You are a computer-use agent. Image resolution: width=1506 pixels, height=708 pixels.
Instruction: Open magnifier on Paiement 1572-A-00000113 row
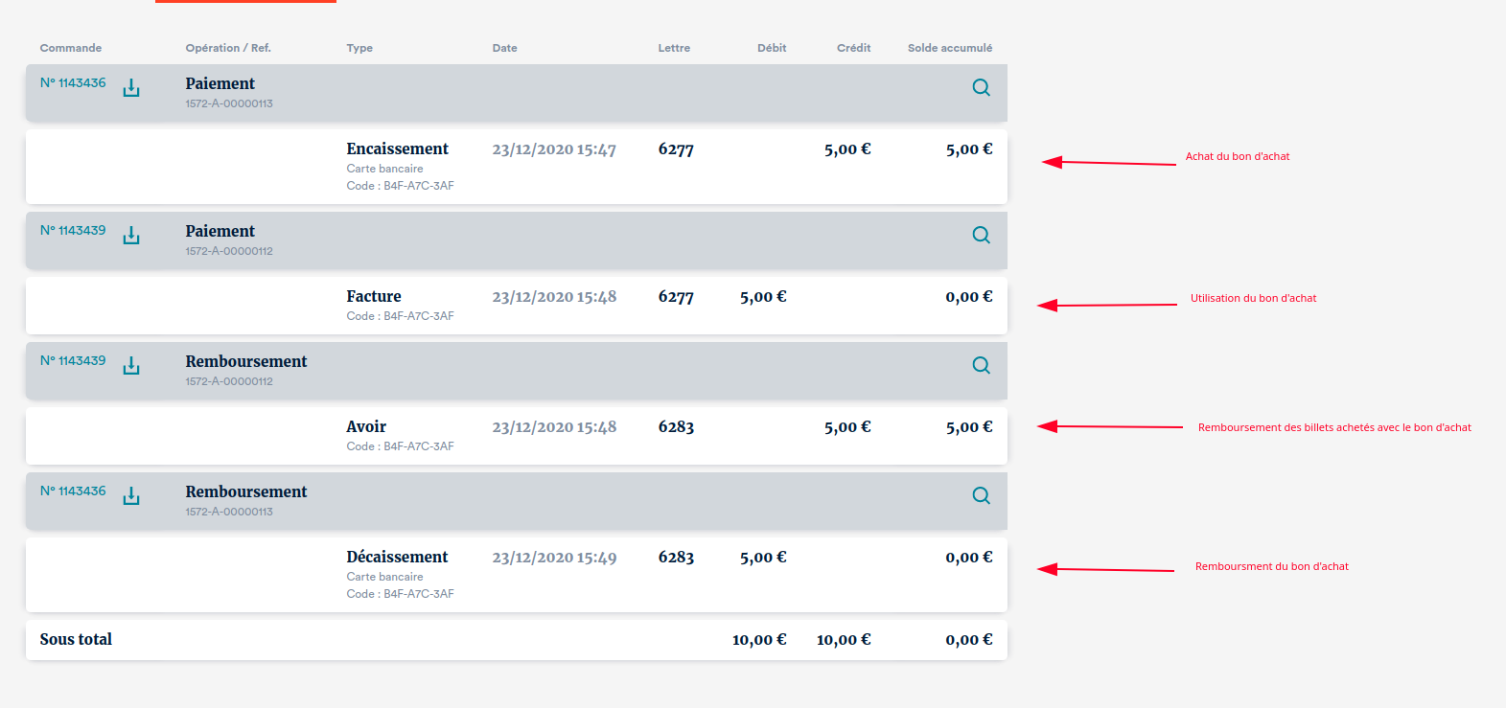pos(981,87)
